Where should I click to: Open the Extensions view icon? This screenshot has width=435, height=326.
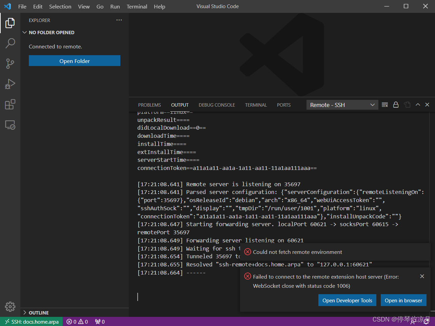point(10,104)
